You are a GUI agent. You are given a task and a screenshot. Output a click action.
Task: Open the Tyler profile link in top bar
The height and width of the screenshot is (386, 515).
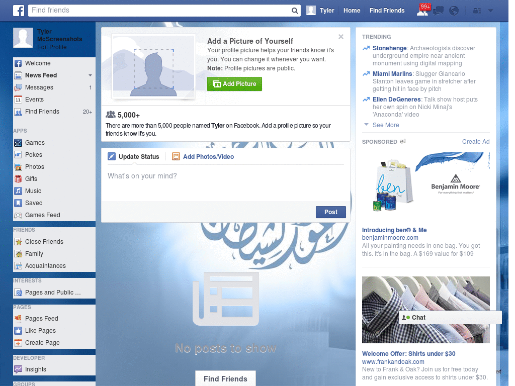327,11
